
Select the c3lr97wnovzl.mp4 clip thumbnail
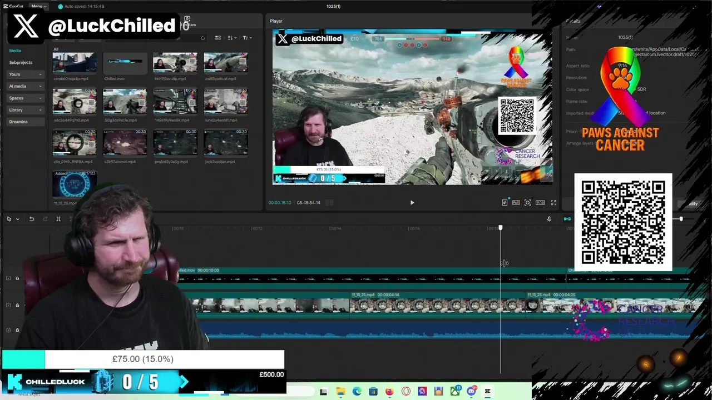point(125,143)
